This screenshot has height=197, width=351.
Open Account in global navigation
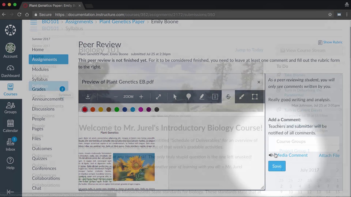tap(10, 51)
